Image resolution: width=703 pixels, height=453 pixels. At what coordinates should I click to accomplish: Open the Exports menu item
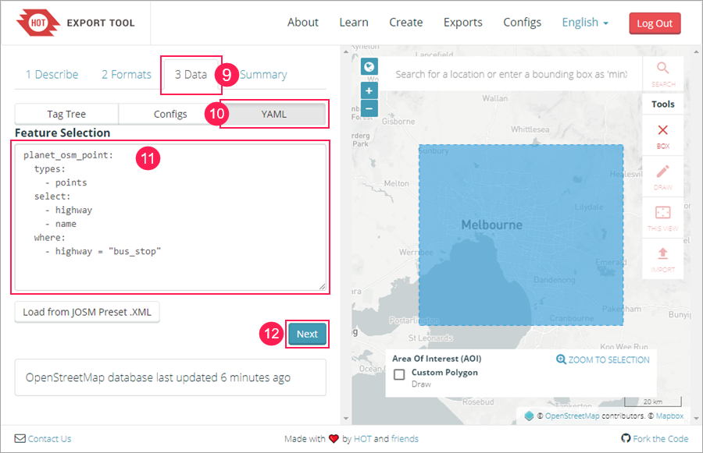click(x=463, y=23)
